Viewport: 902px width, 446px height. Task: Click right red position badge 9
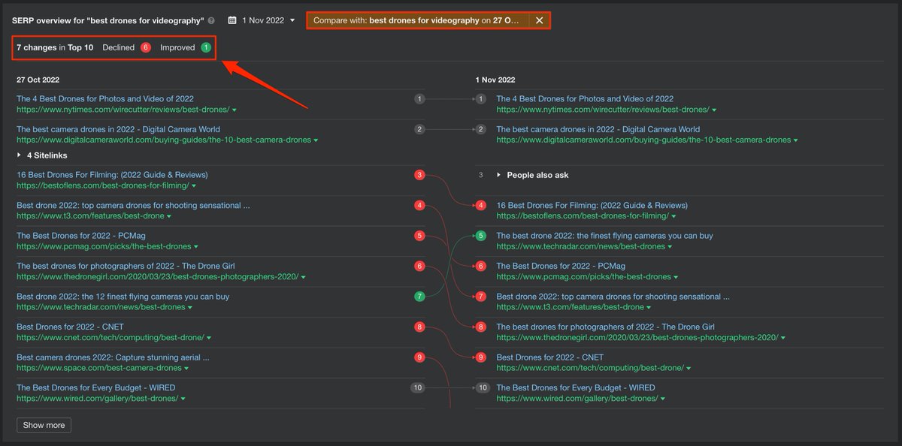click(x=480, y=357)
